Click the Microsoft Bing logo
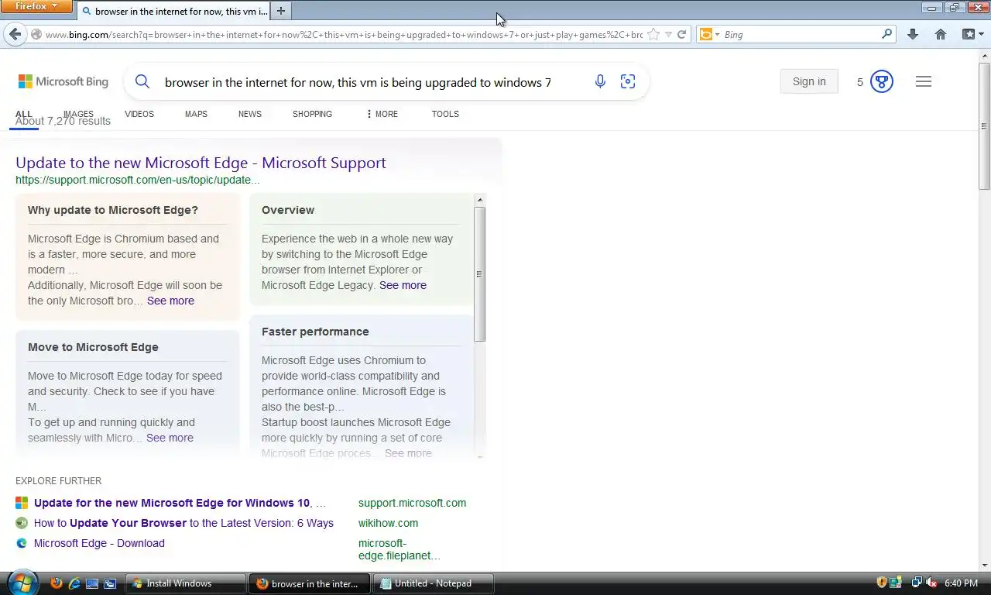 pos(63,81)
